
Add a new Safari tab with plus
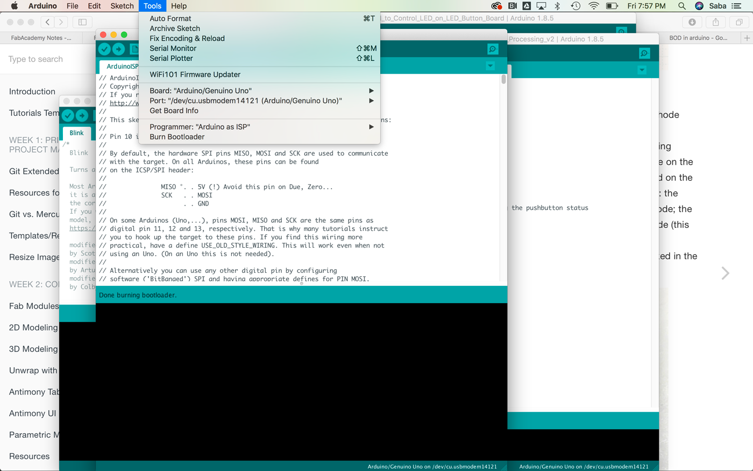[747, 38]
